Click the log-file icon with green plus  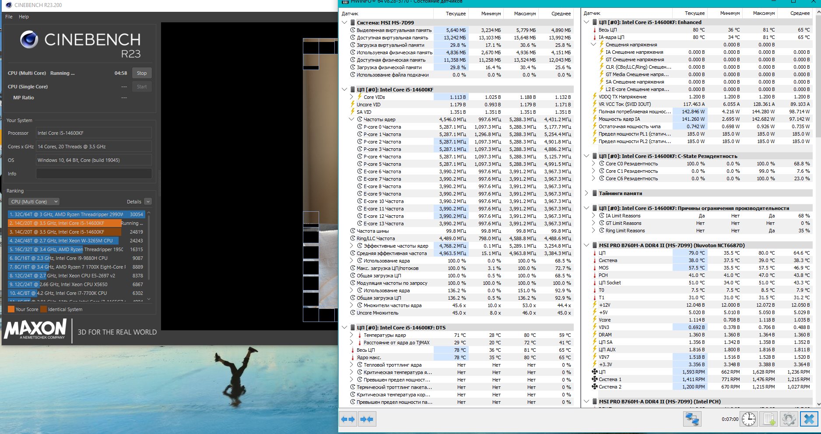point(769,419)
